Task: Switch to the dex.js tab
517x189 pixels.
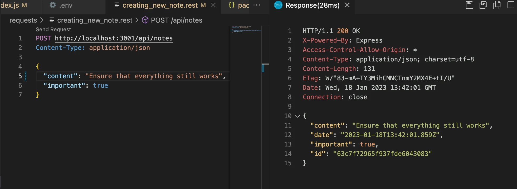Action: [14, 5]
